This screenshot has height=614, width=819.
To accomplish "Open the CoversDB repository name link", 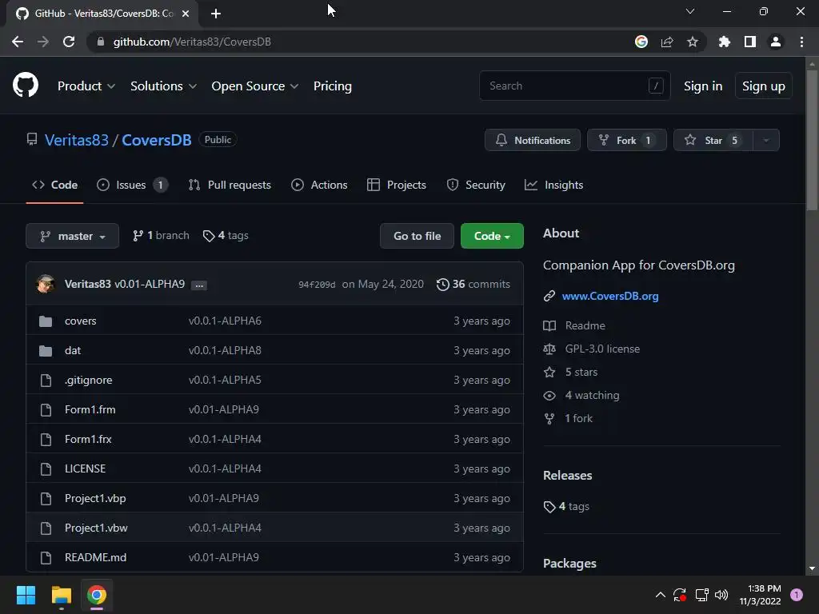I will [156, 140].
